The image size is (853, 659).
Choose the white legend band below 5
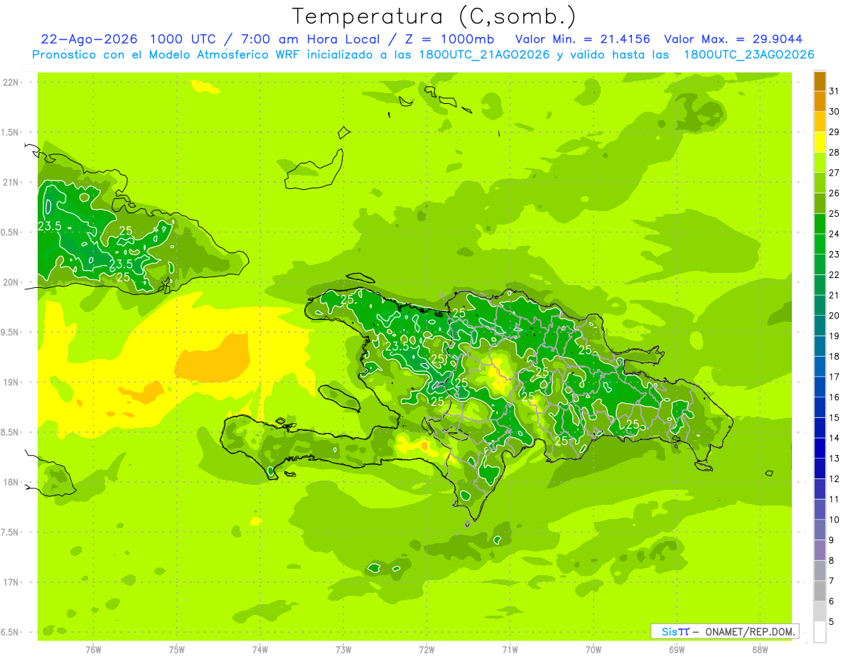click(x=820, y=632)
